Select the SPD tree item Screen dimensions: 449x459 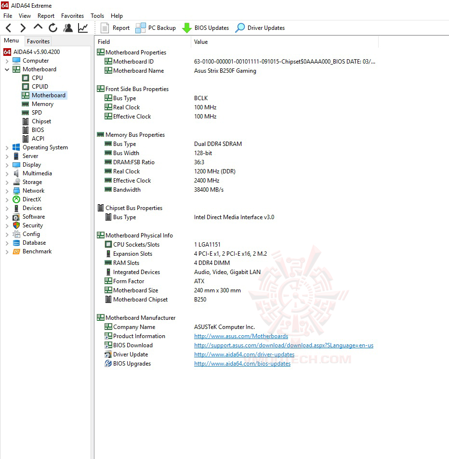[x=37, y=113]
